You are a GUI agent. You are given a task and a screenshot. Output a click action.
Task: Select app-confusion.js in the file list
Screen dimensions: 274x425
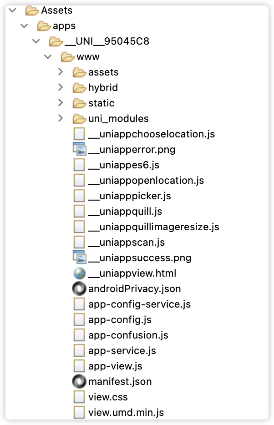[128, 335]
